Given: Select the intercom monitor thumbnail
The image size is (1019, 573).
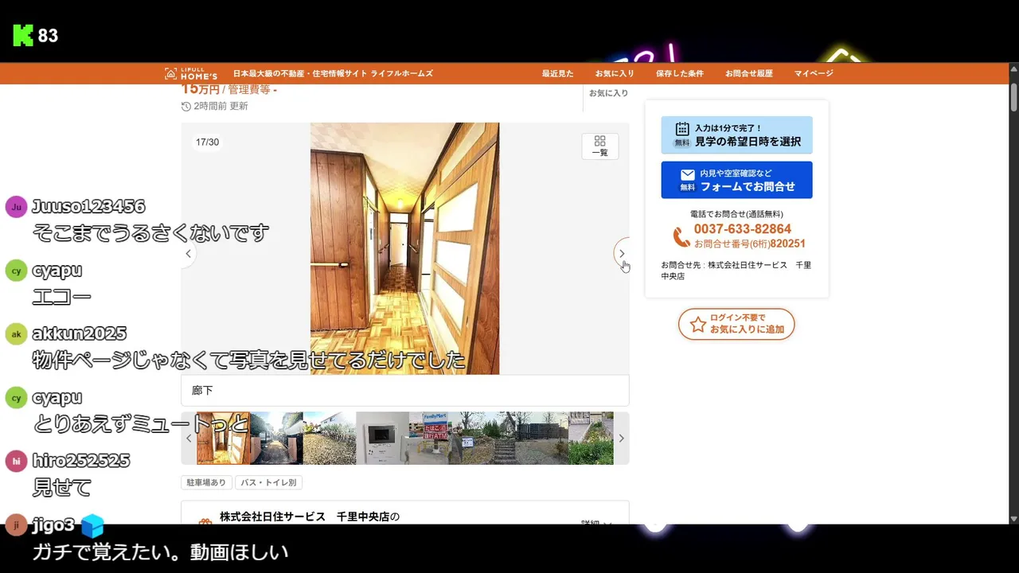Looking at the screenshot, I should (382, 438).
